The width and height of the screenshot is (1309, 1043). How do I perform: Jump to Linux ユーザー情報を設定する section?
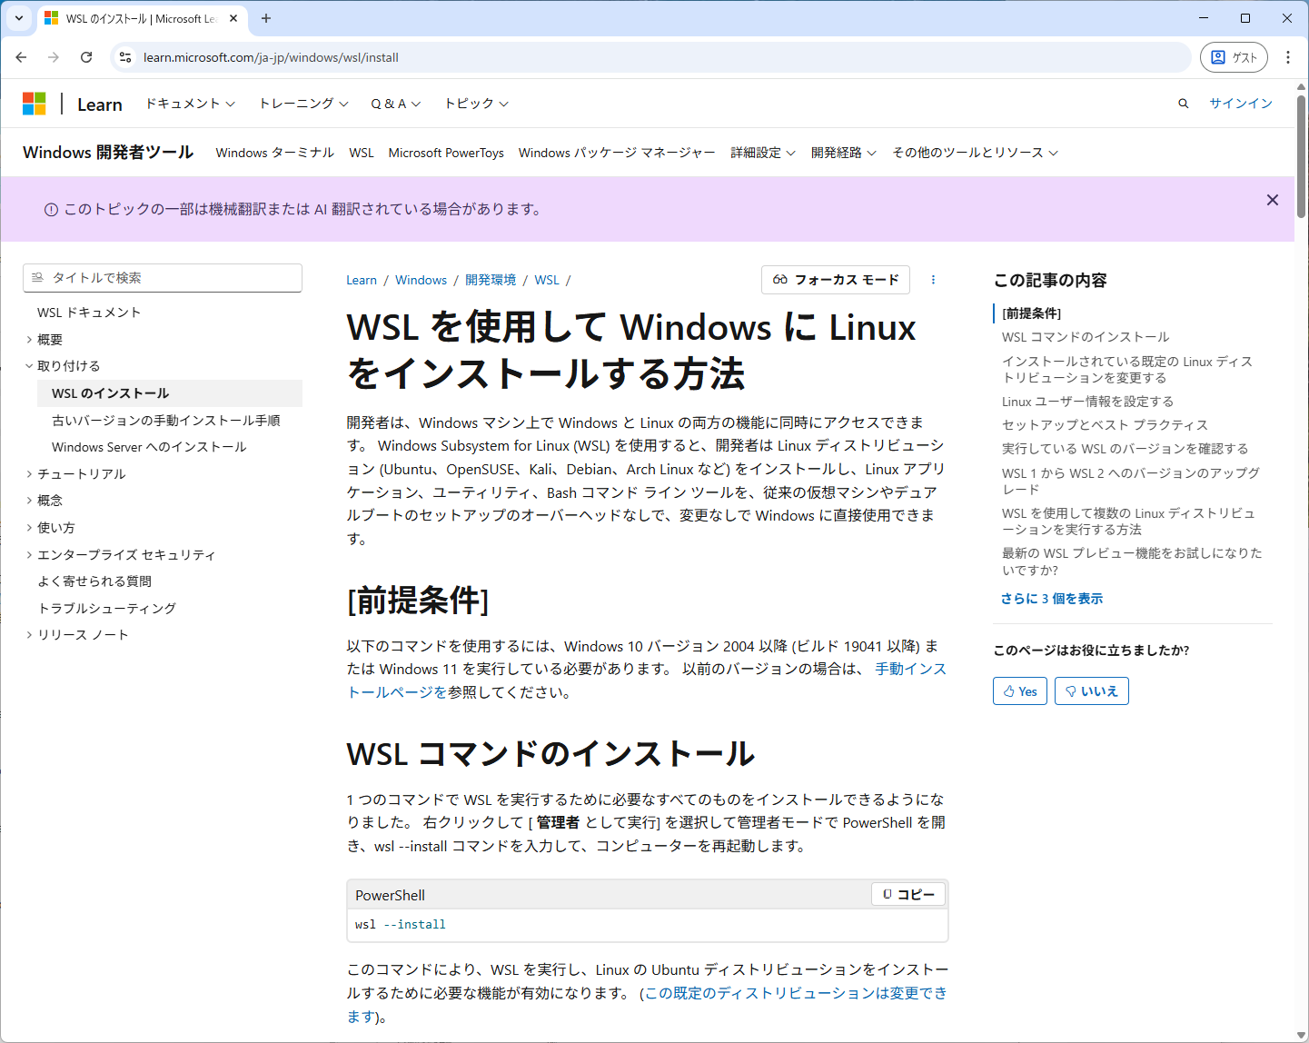(1087, 402)
